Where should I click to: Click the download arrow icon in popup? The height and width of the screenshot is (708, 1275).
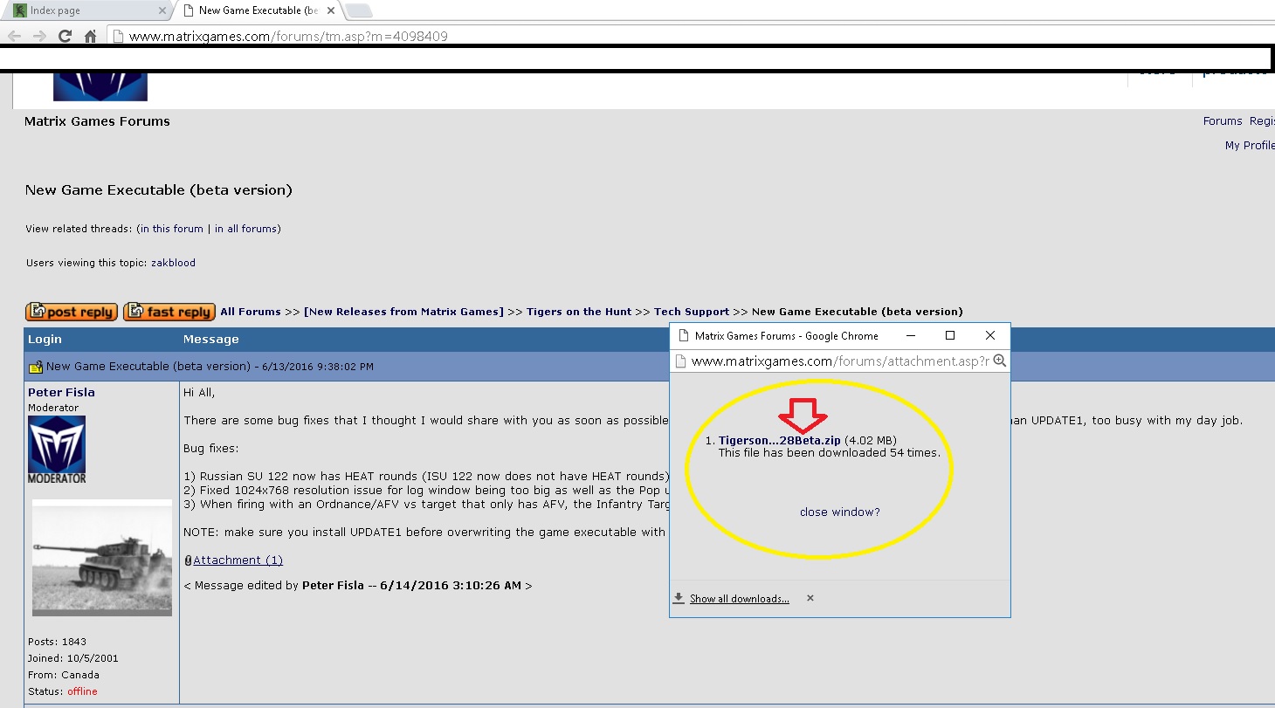[x=679, y=598]
